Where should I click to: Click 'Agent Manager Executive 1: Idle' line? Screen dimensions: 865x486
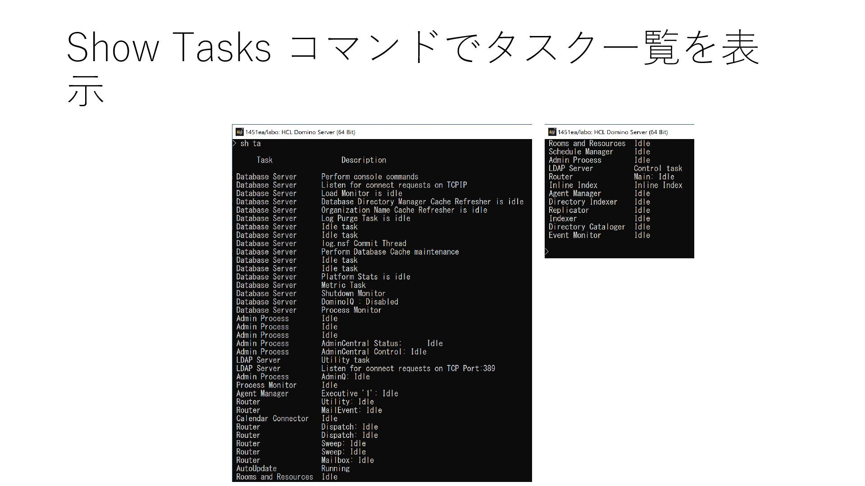point(360,394)
